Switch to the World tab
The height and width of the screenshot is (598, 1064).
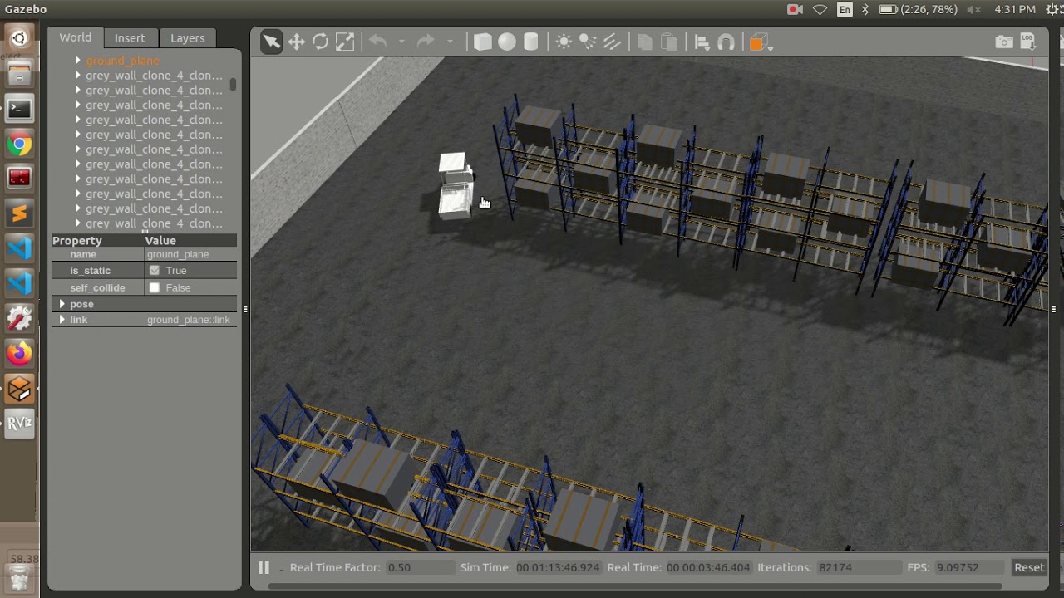(x=75, y=37)
